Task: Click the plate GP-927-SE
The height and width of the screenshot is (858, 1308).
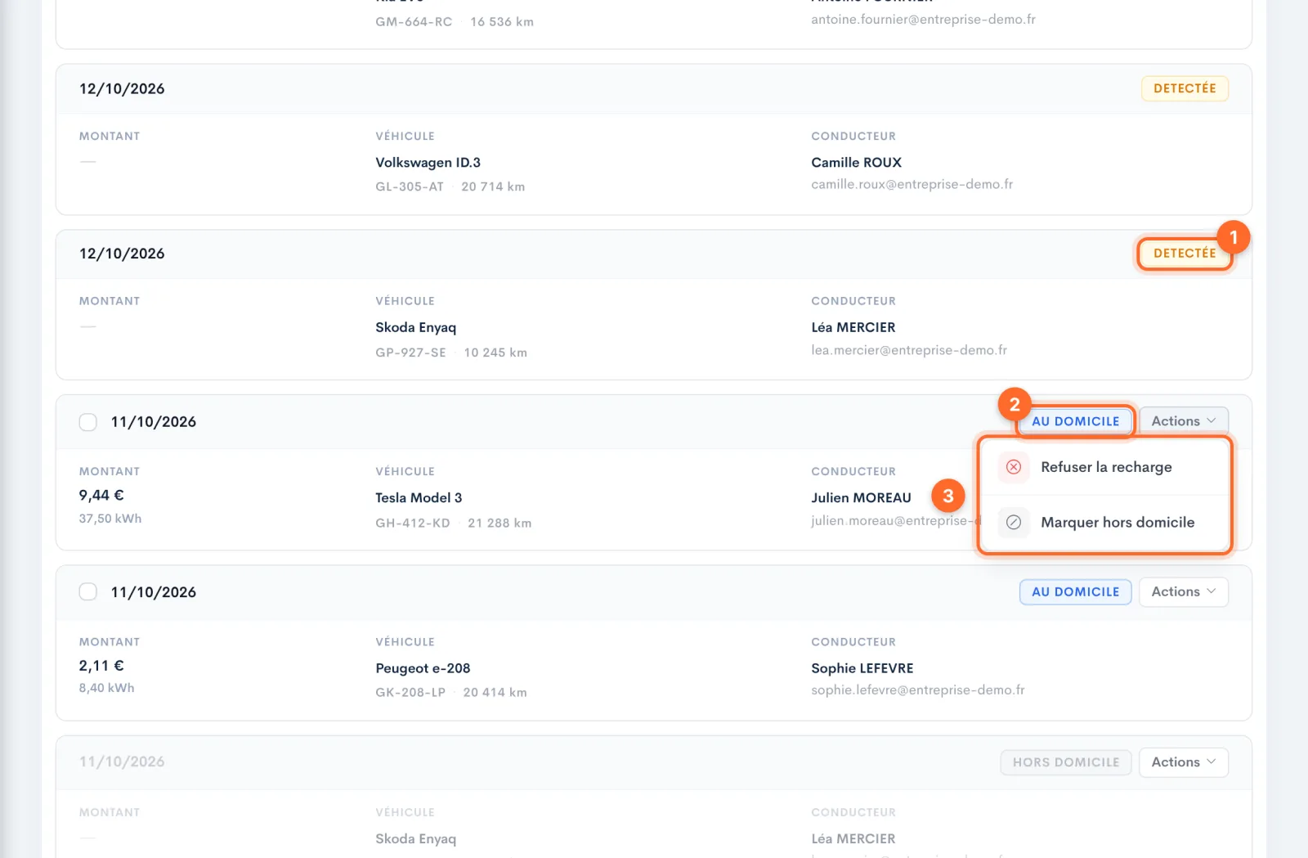Action: pos(410,353)
